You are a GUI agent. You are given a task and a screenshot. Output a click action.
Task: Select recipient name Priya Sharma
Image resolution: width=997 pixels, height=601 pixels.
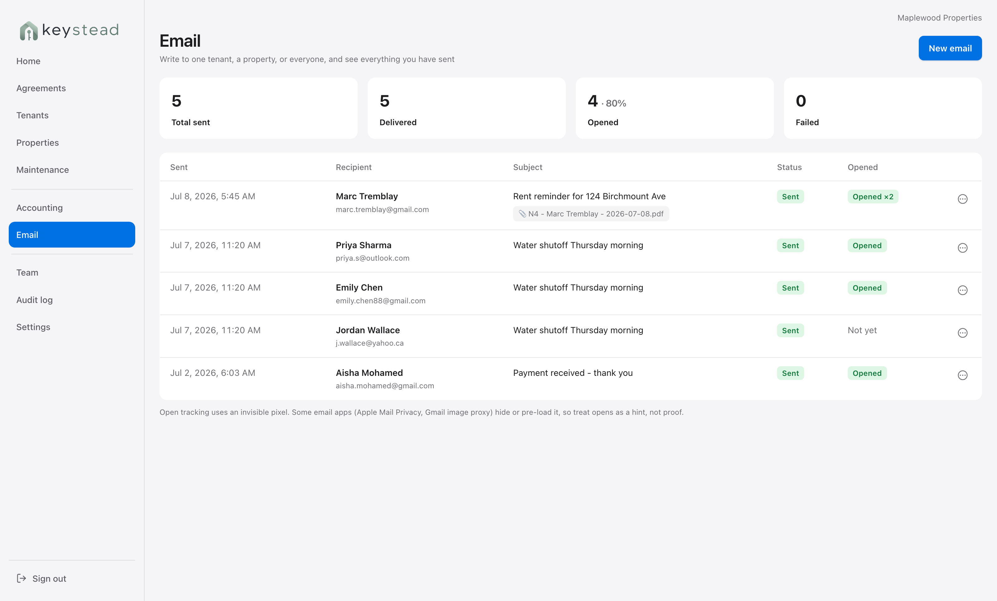tap(363, 245)
